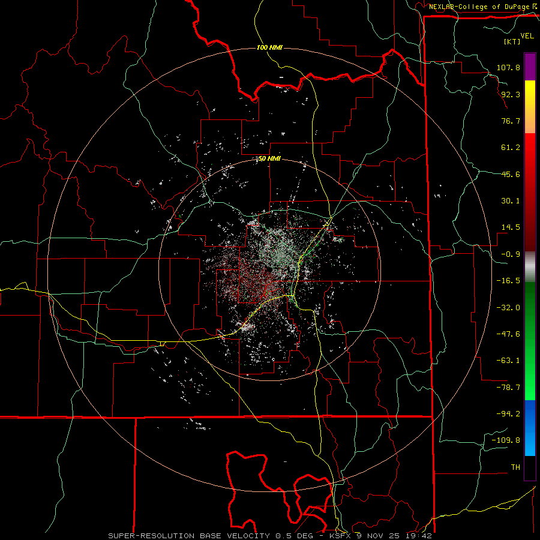This screenshot has height=540, width=540.
Task: Click the 45.6 legend value
Action: (511, 174)
